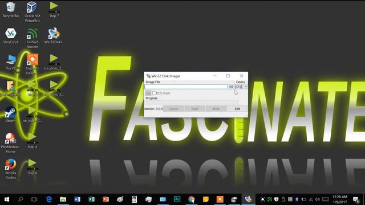Open the Windows Start menu
Screen dimensions: 365x205
coord(7,199)
